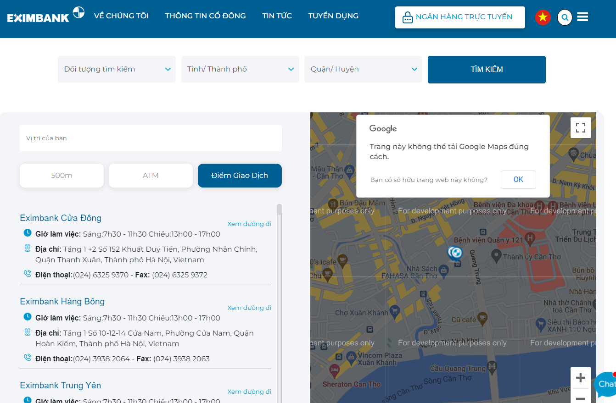Click the location icon for Eximbank Hàng Bông address
This screenshot has height=403, width=616.
28,332
